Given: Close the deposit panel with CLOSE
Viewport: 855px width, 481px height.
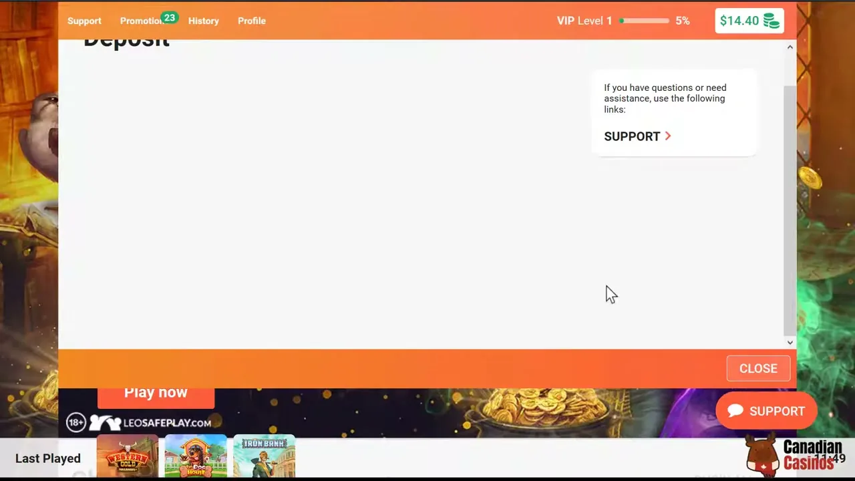Looking at the screenshot, I should (x=758, y=368).
